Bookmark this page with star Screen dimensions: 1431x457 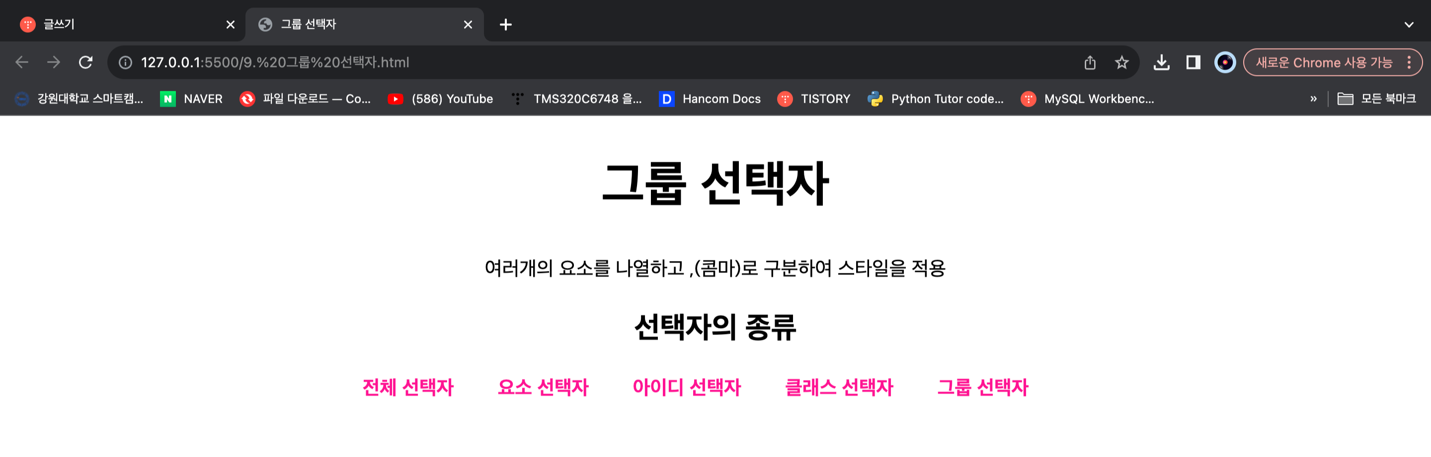click(x=1121, y=62)
